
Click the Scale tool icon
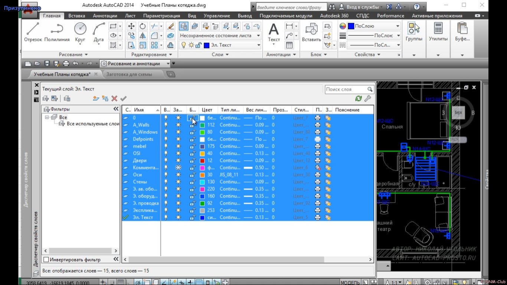(x=143, y=45)
